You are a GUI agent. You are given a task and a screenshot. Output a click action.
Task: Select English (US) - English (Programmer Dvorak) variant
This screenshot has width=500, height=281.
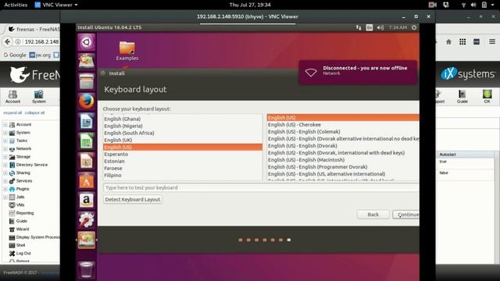click(x=343, y=167)
